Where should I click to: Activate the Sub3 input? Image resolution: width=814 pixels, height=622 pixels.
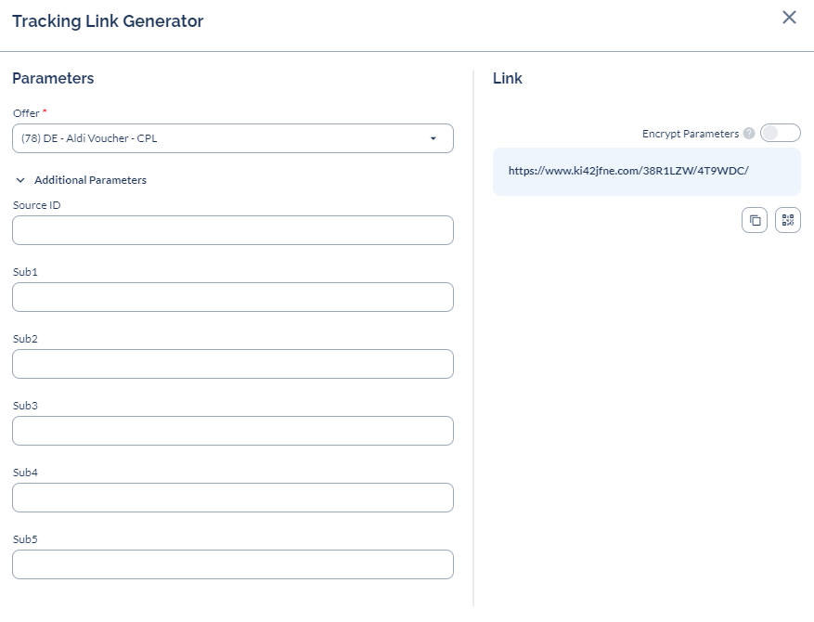[233, 431]
